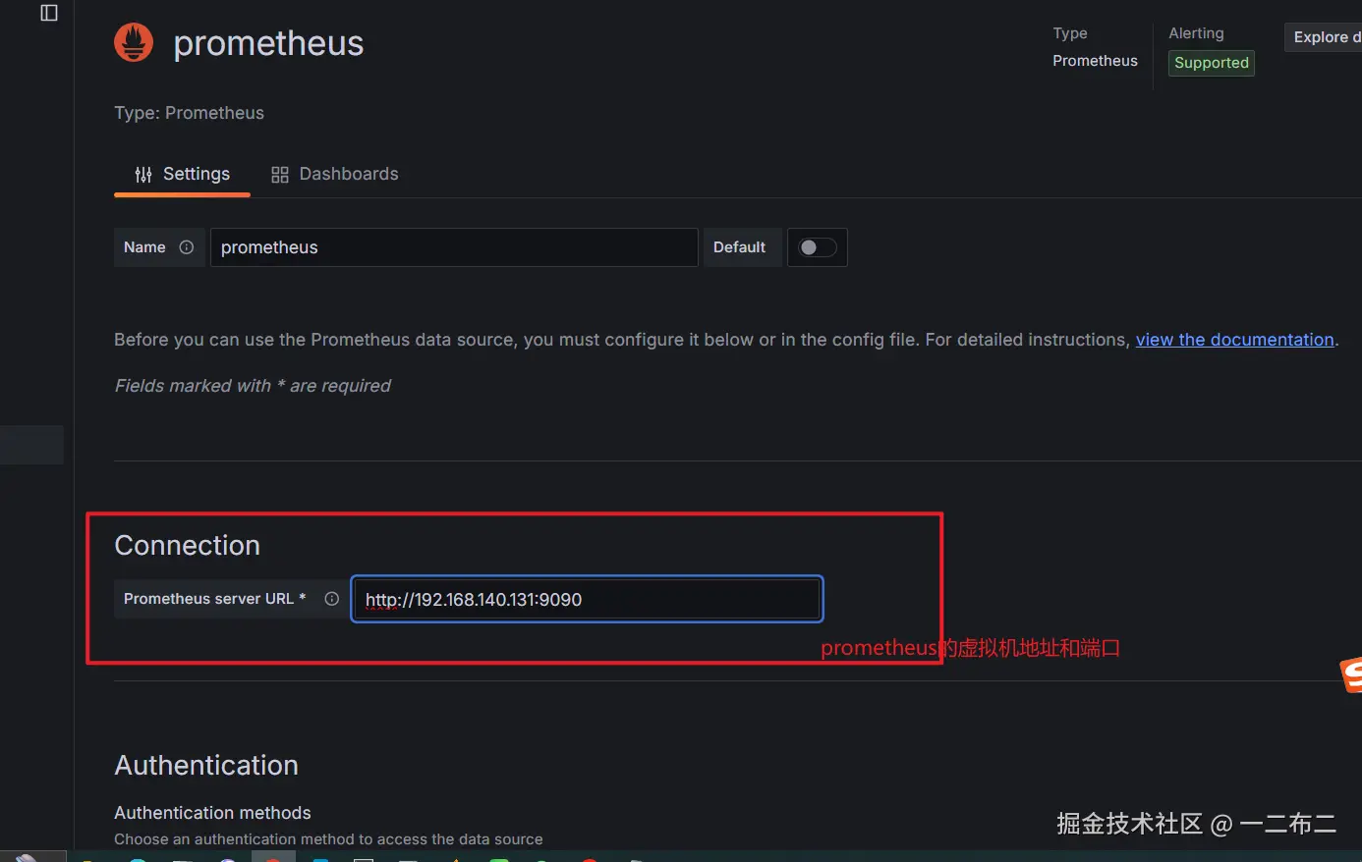Image resolution: width=1362 pixels, height=862 pixels.
Task: Click the info icon beside Prometheus server URL
Action: [x=332, y=599]
